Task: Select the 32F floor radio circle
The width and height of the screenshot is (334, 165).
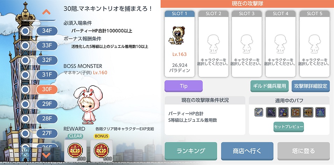Action: click(26, 60)
